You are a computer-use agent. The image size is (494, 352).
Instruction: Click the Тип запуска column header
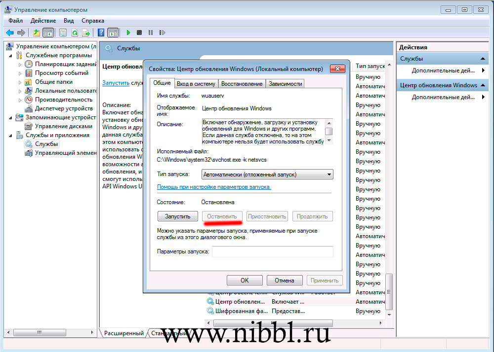370,66
